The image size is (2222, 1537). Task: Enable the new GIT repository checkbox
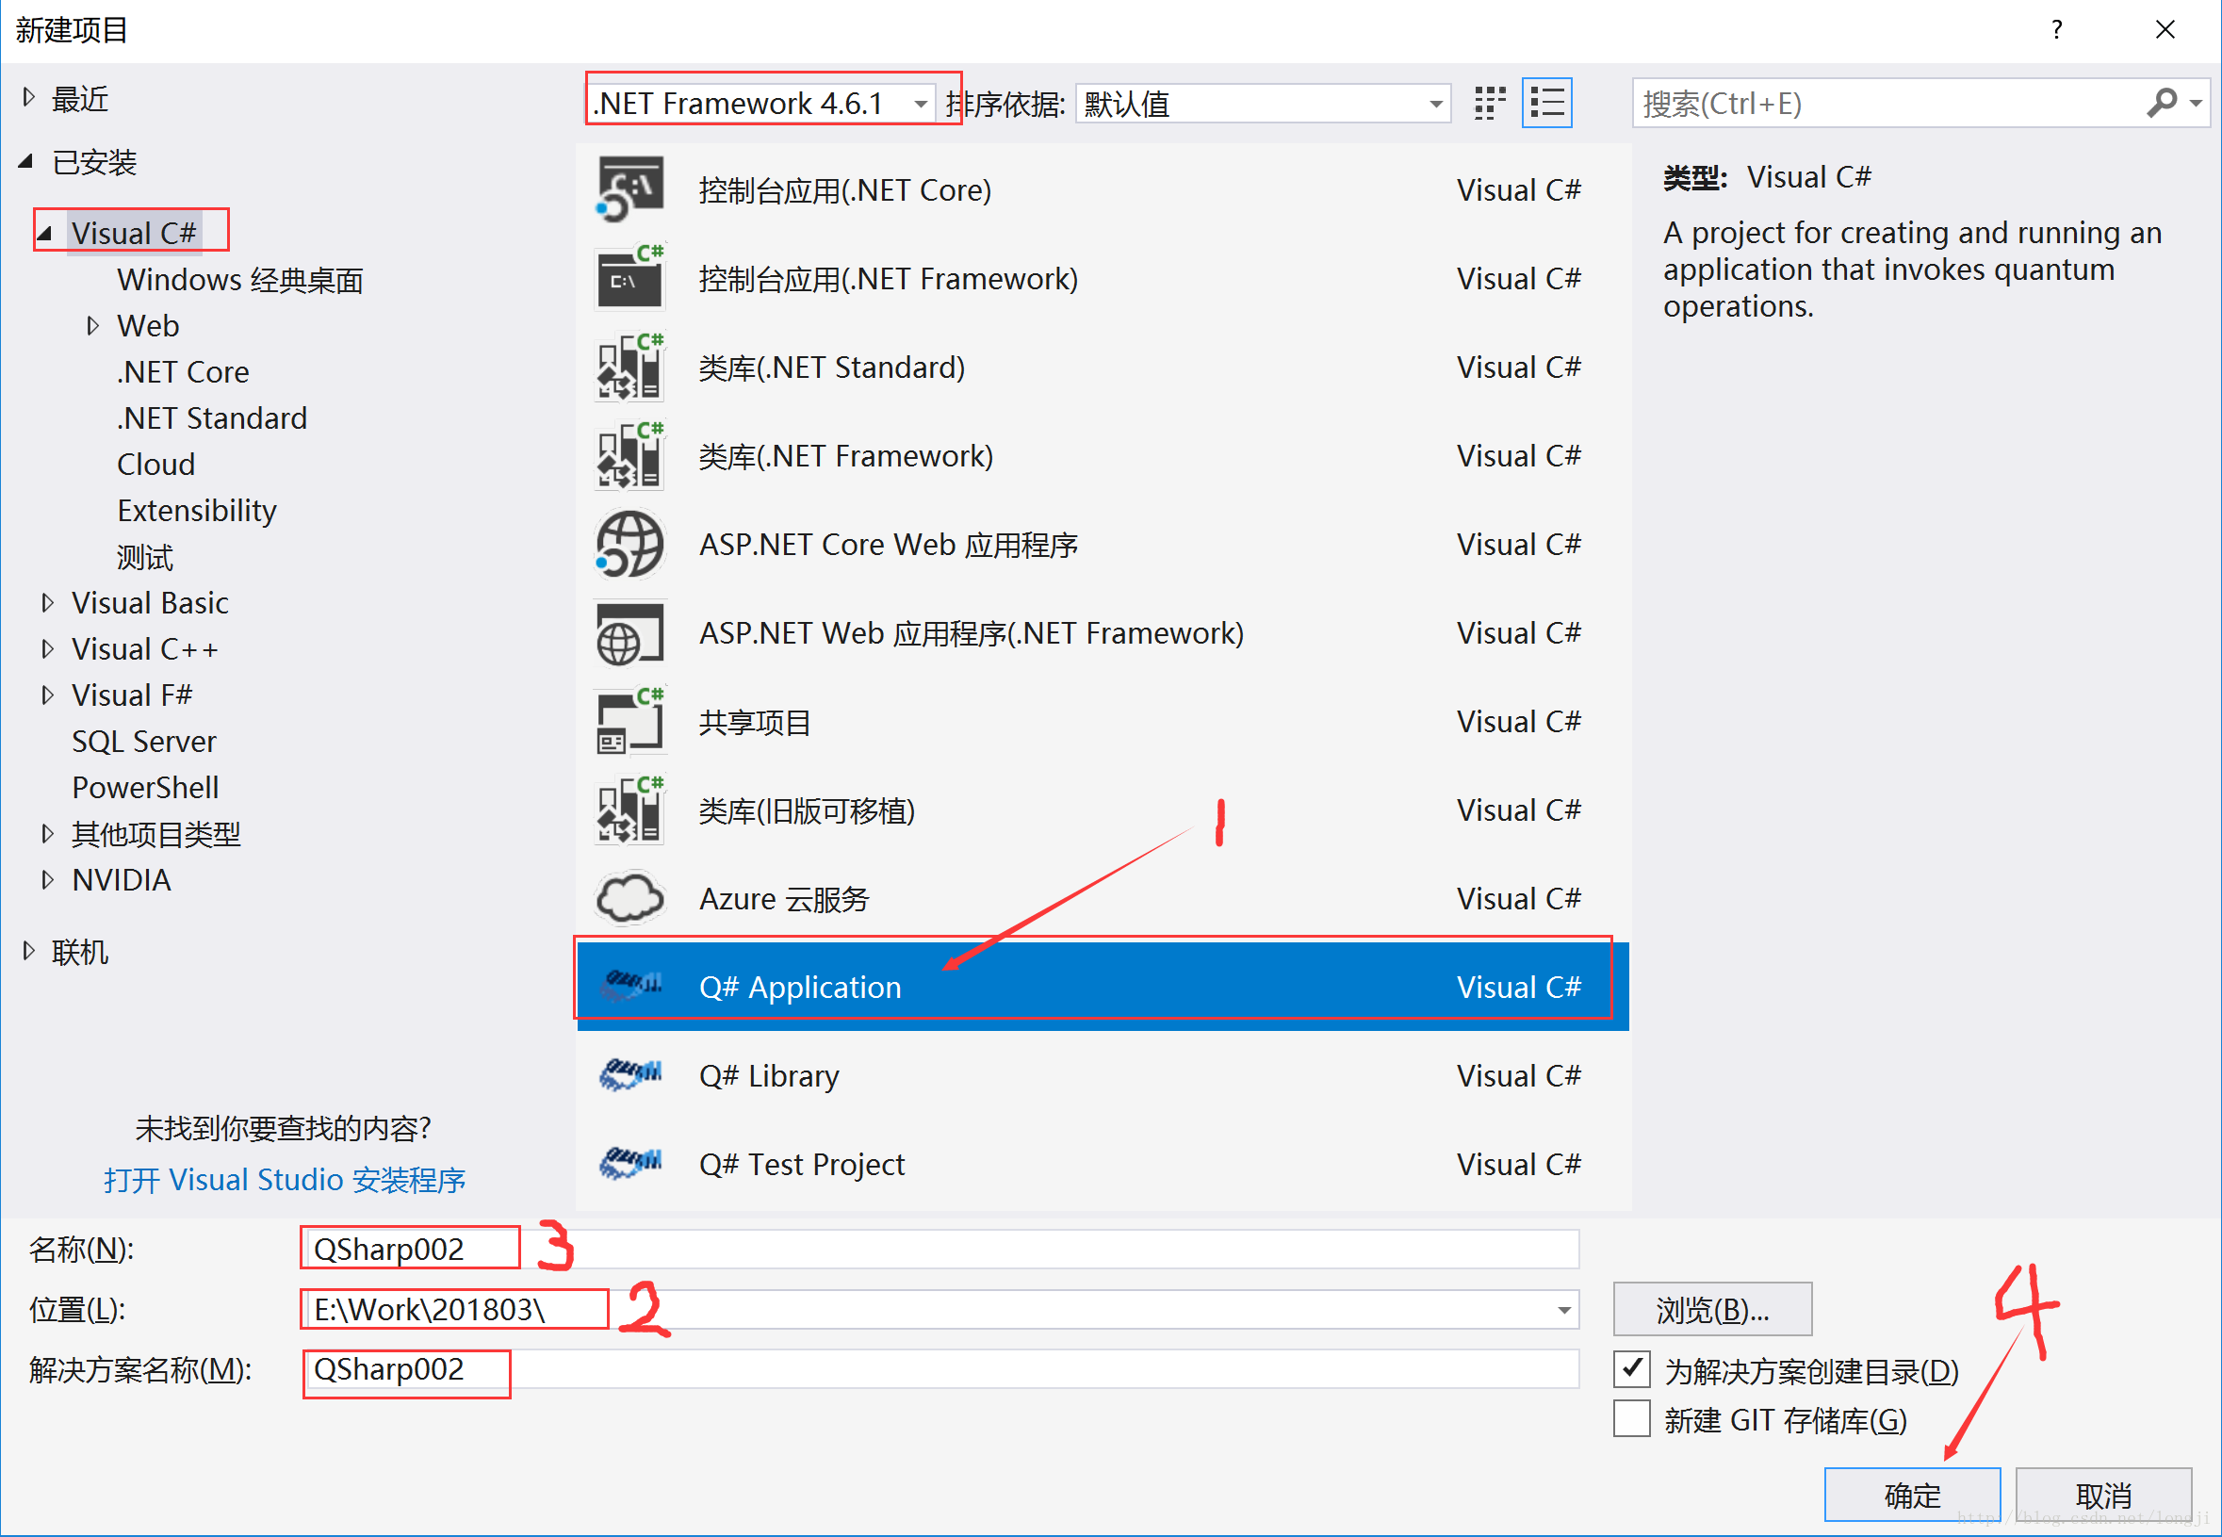[x=1632, y=1419]
